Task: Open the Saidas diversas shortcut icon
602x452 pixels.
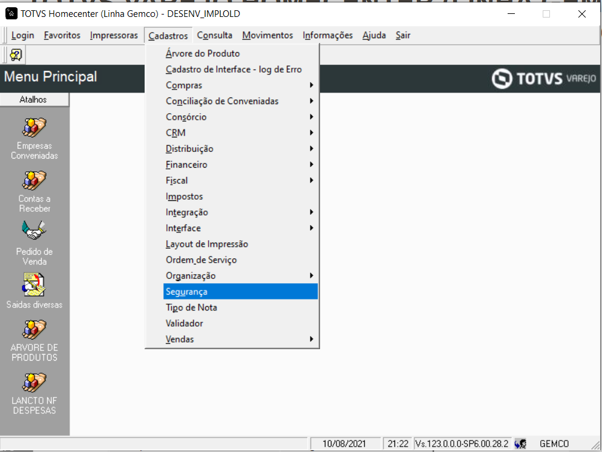Action: (x=34, y=284)
